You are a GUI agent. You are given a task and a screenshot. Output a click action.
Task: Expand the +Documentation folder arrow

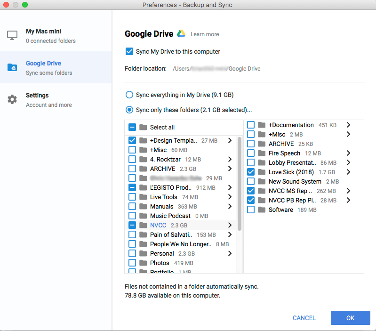click(348, 125)
